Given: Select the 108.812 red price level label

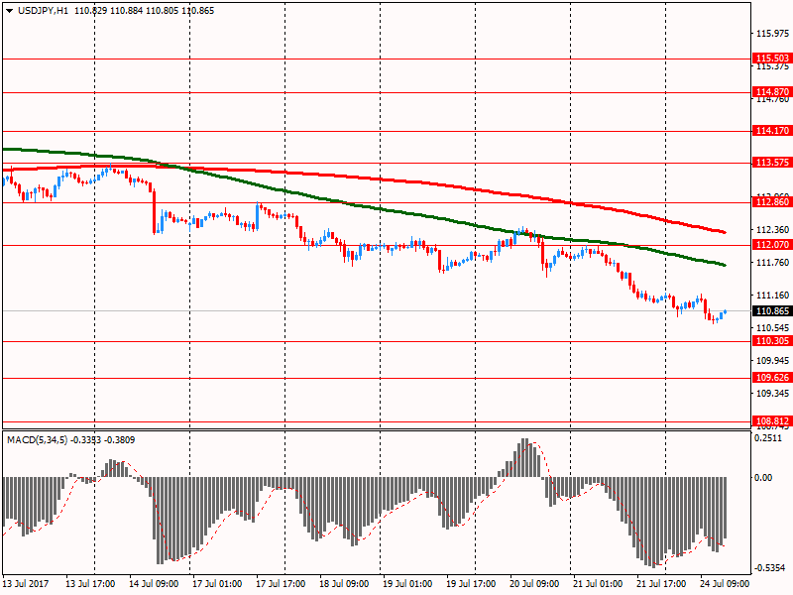Looking at the screenshot, I should (772, 420).
